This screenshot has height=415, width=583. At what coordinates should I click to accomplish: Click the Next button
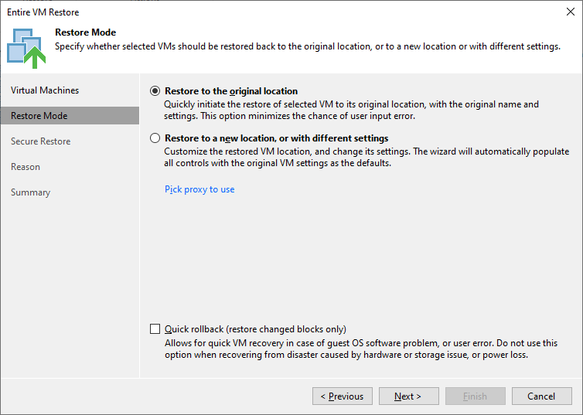click(408, 396)
